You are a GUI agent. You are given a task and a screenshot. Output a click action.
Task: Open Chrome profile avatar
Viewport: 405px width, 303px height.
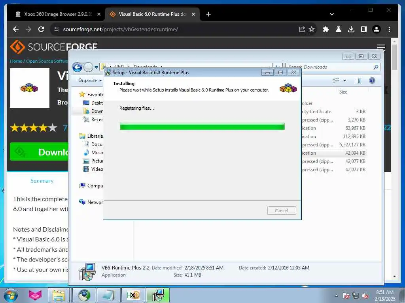pos(377,29)
